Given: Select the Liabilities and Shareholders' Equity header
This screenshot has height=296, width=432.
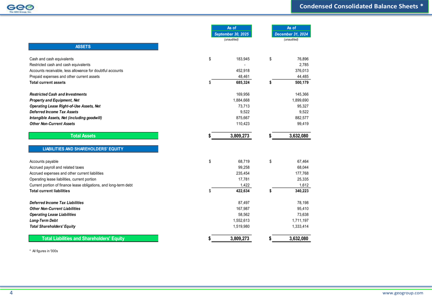Looking at the screenshot, I should [x=93, y=149].
